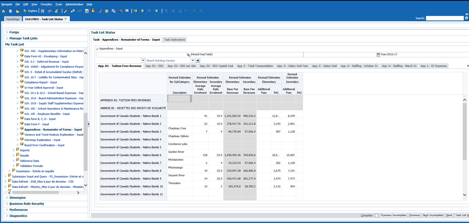Click folder icon next to Results
Viewport: 469px width, 223px height.
(x=17, y=155)
